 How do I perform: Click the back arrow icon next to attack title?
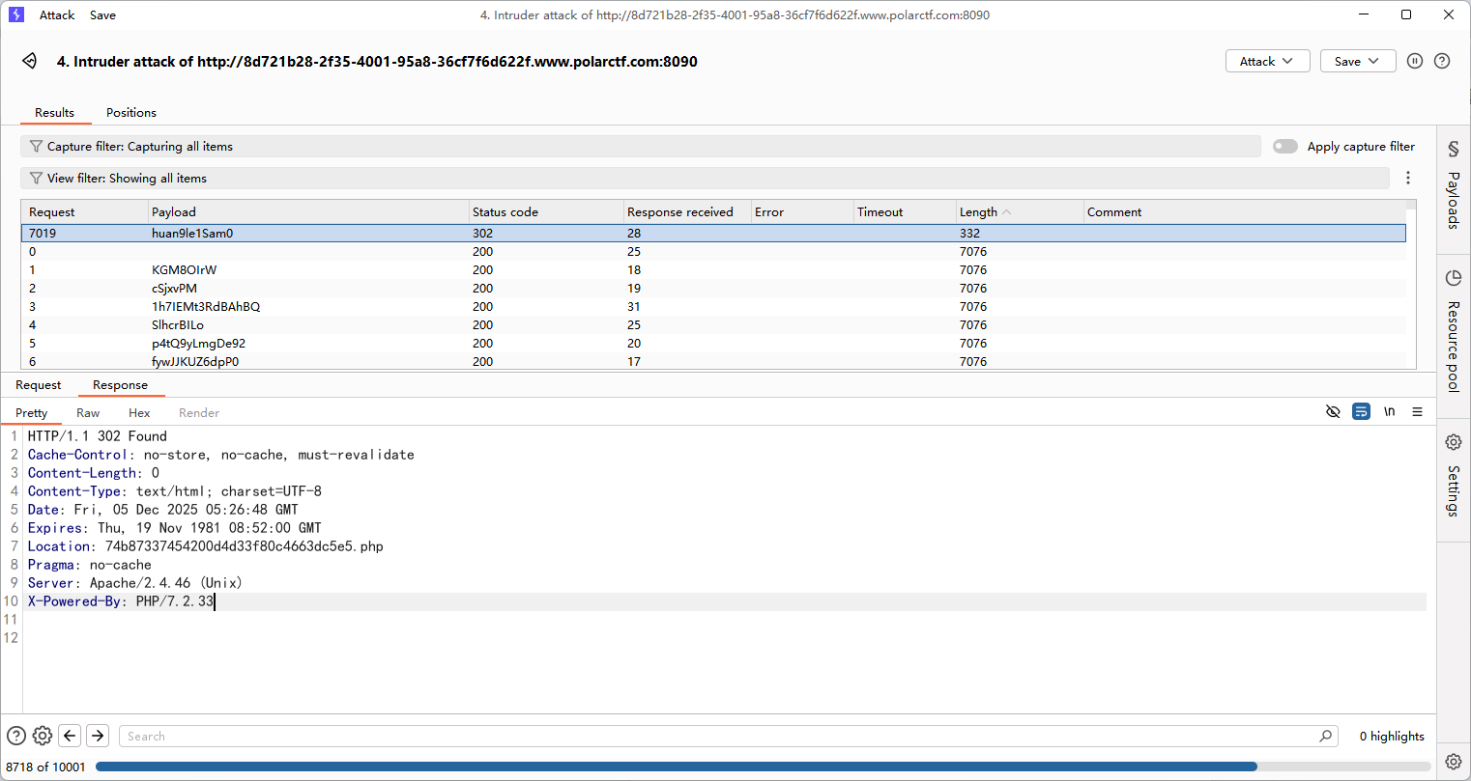30,61
